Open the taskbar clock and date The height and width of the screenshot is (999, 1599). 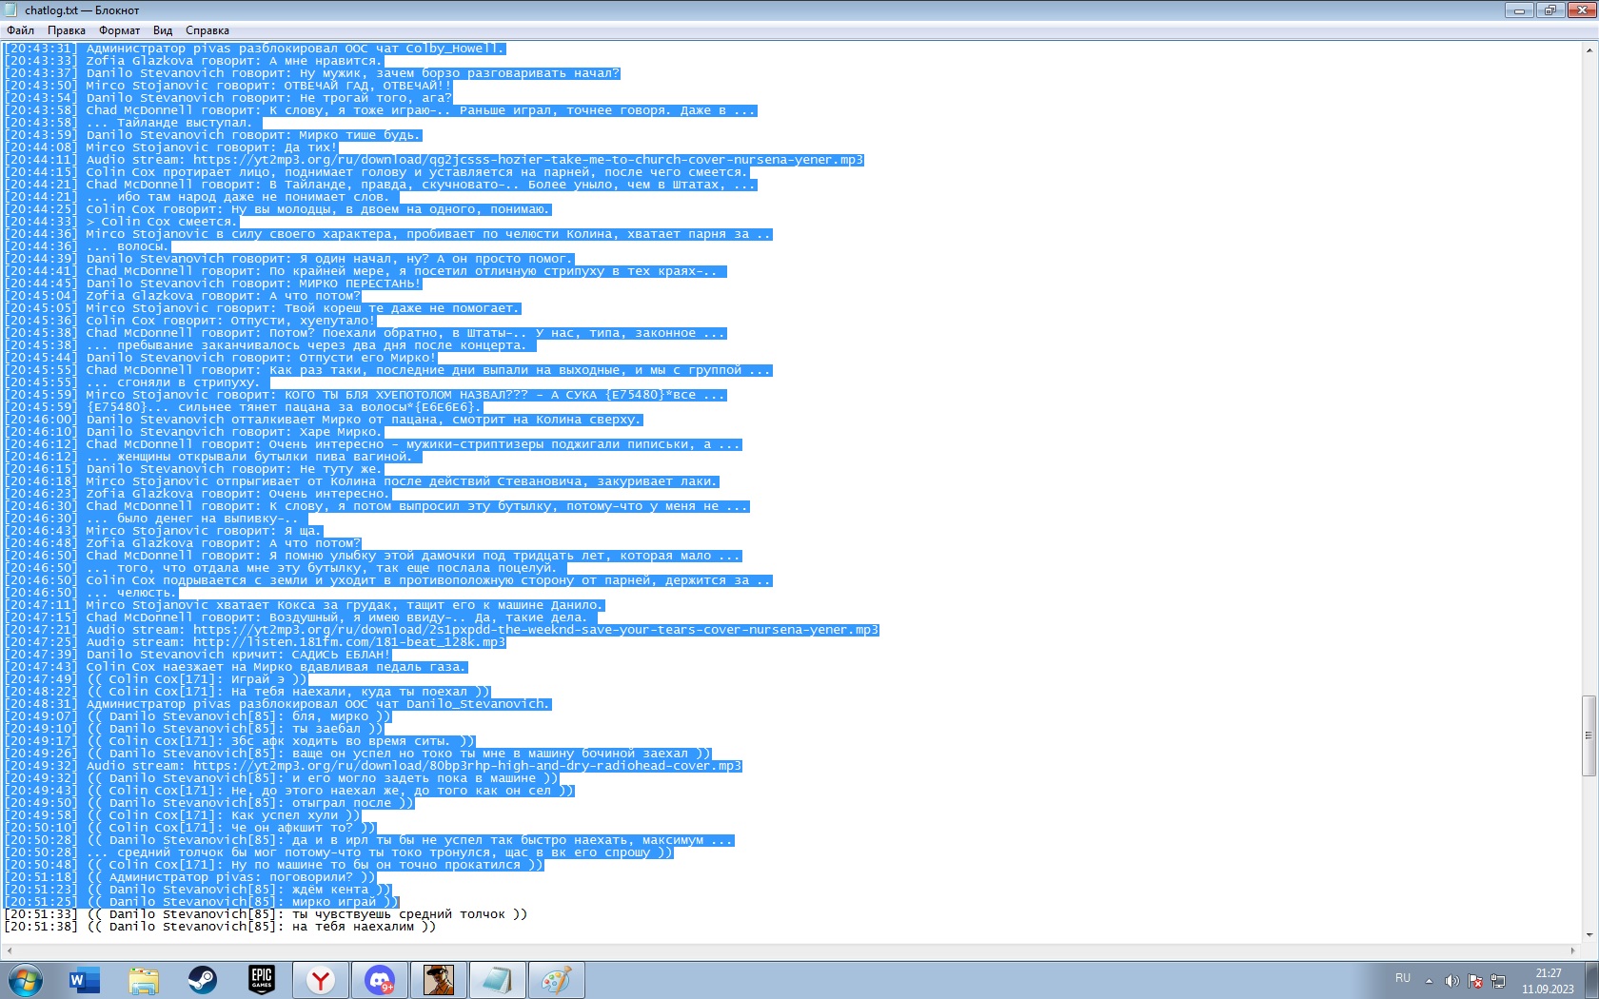point(1548,981)
